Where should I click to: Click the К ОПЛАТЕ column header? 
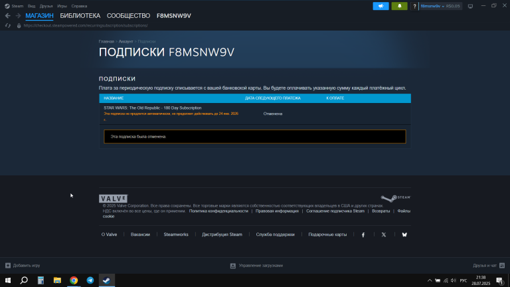pos(335,98)
